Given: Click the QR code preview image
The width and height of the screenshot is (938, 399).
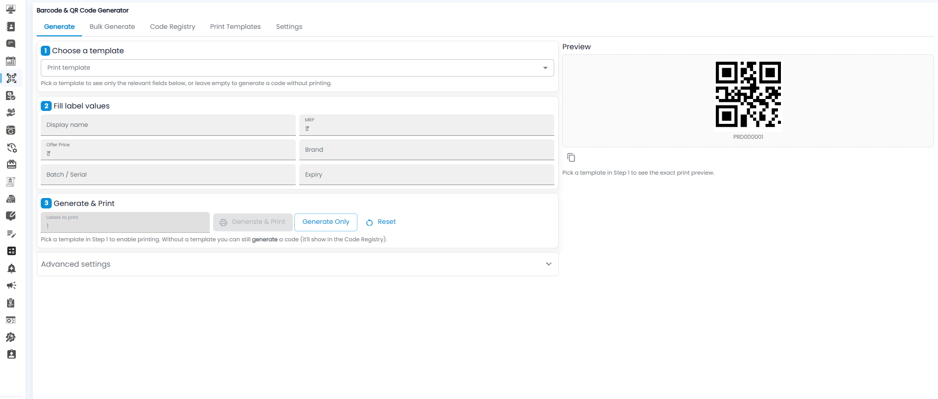Looking at the screenshot, I should click(x=748, y=94).
